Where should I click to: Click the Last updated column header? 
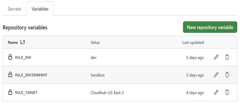(x=193, y=42)
